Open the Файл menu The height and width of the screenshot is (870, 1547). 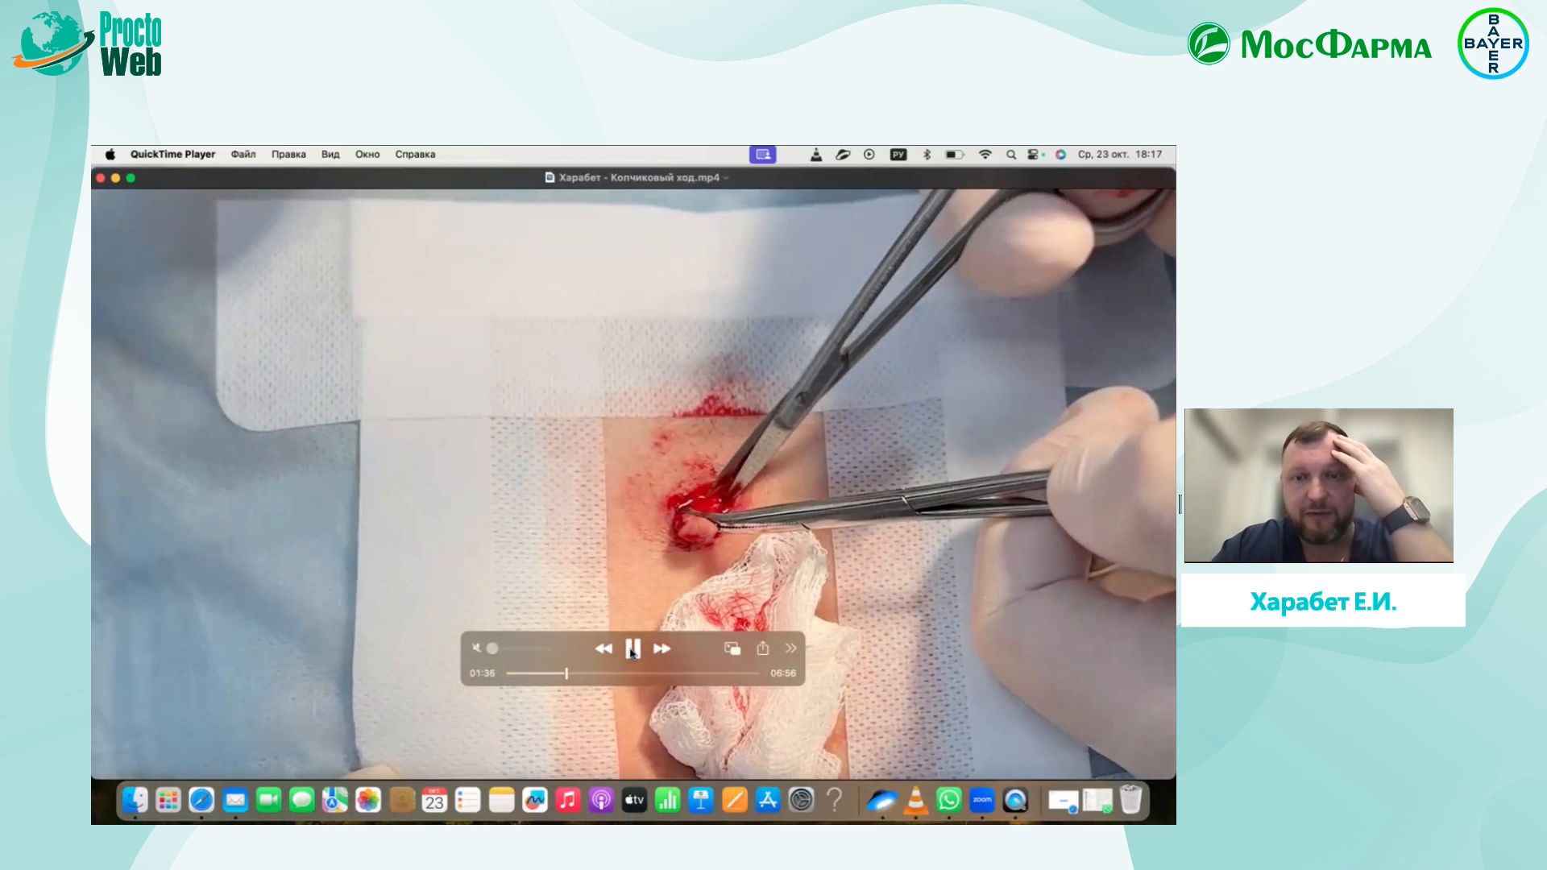pyautogui.click(x=243, y=155)
